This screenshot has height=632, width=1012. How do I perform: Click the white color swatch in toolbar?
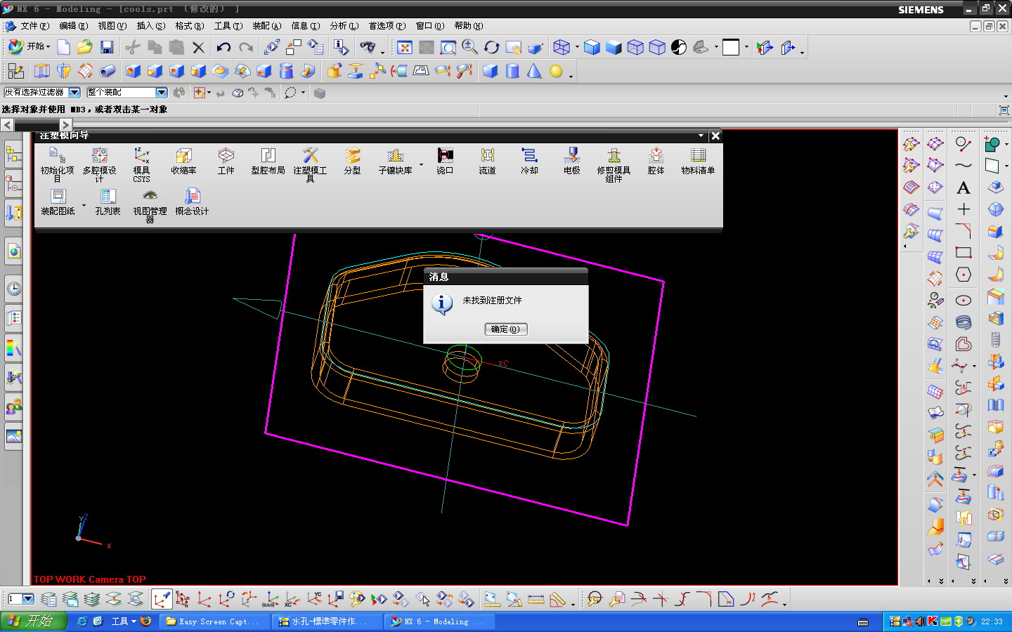(731, 47)
